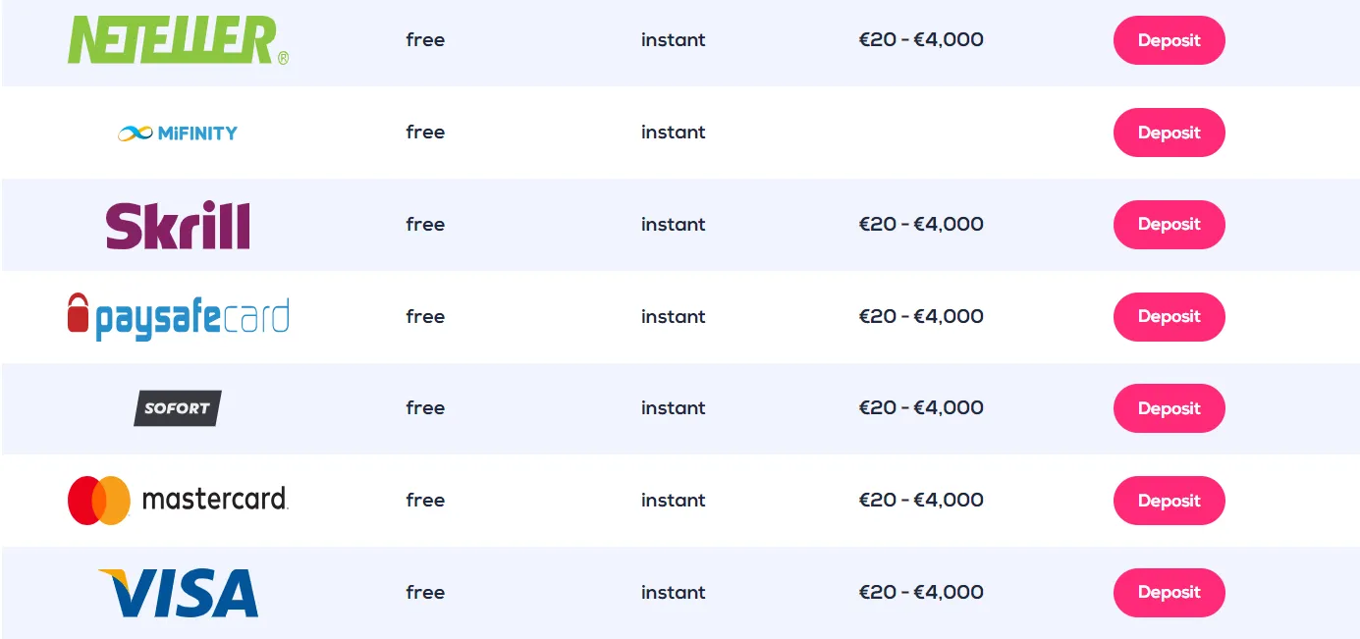Click the 'free' fee text for Sofort
1360x639 pixels.
click(x=425, y=408)
